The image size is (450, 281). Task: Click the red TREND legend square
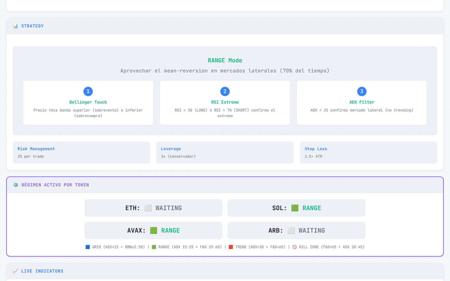point(231,247)
